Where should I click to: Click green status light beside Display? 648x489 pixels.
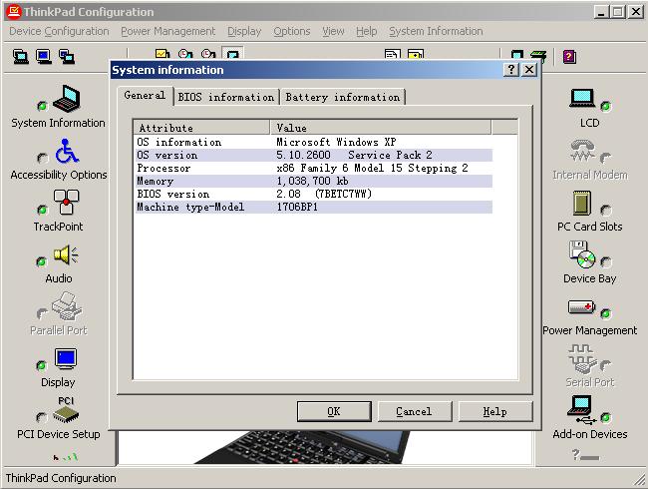tap(41, 365)
